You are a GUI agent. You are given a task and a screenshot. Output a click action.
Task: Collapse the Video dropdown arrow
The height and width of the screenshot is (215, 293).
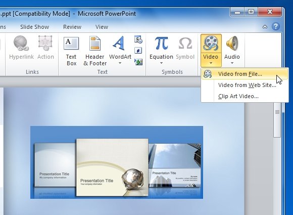211,63
